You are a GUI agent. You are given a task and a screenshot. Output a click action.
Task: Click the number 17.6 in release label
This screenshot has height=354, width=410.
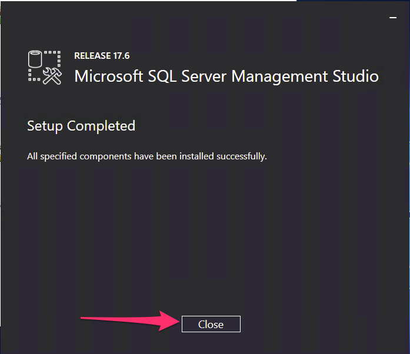[121, 56]
